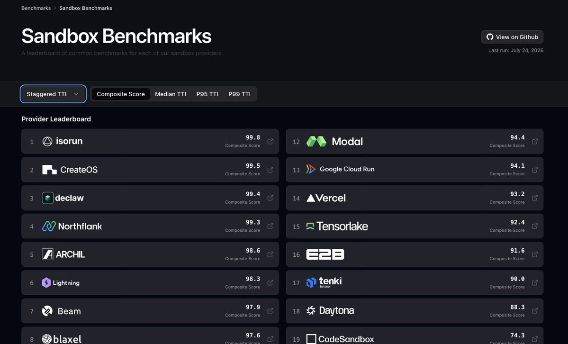
Task: Click the Northflank score 99.3
Action: pyautogui.click(x=253, y=222)
